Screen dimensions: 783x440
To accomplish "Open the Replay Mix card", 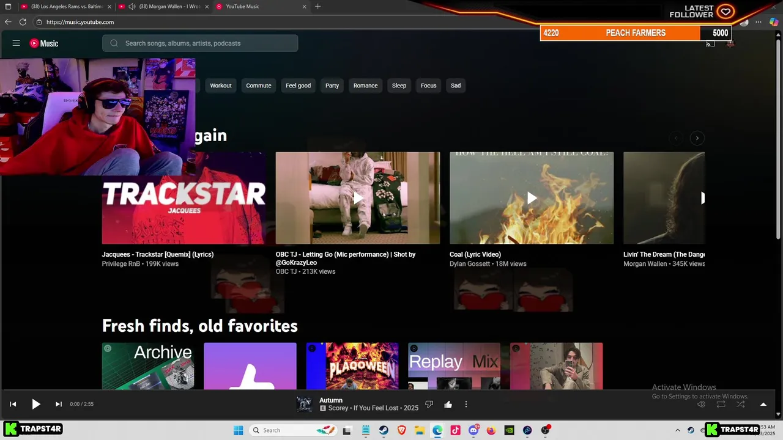I will click(455, 366).
